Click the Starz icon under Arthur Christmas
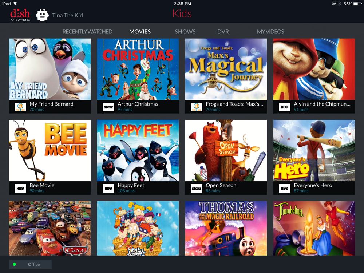This screenshot has height=273, width=364. [x=108, y=107]
